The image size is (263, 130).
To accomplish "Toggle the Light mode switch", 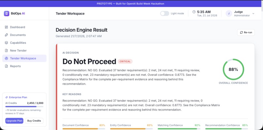I will point(164,14).
